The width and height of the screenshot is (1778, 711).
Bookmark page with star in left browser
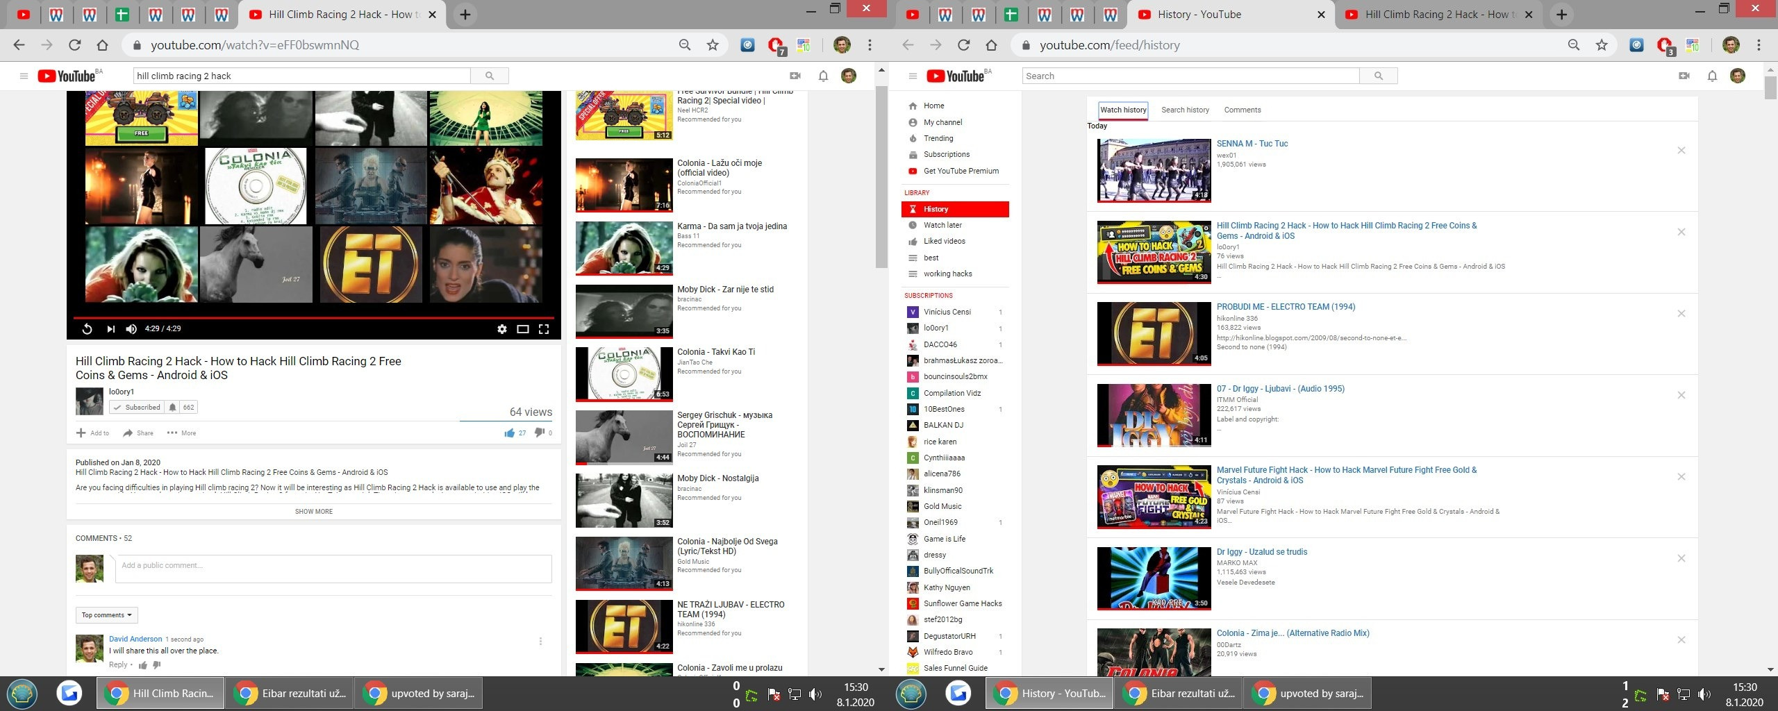[713, 45]
